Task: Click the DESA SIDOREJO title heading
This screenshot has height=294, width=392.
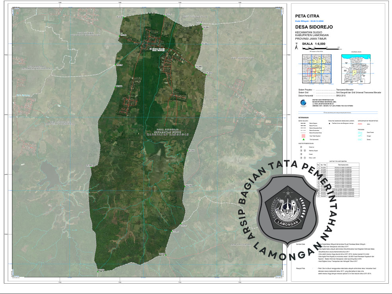Action: click(x=312, y=27)
